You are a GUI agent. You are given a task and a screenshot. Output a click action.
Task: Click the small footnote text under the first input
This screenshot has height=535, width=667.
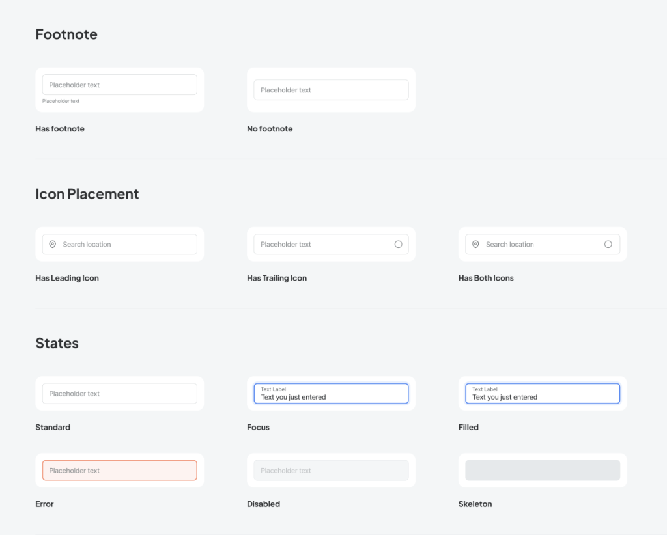[61, 102]
